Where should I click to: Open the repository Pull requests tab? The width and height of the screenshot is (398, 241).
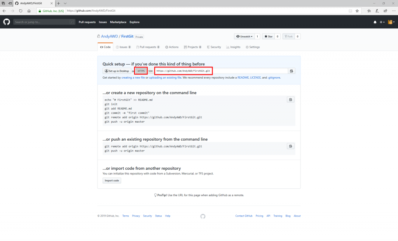coord(148,47)
